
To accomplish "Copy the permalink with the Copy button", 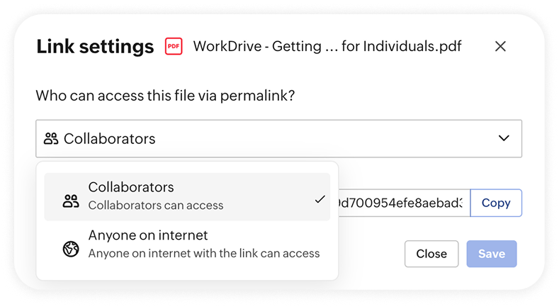I will pos(496,203).
